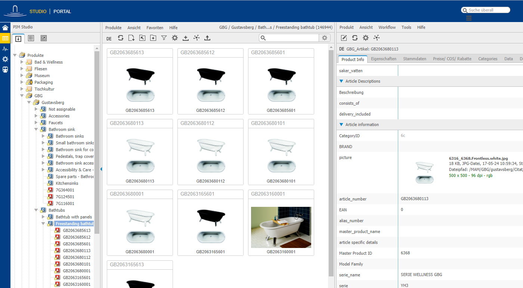Select Accessories in the tree

click(59, 116)
